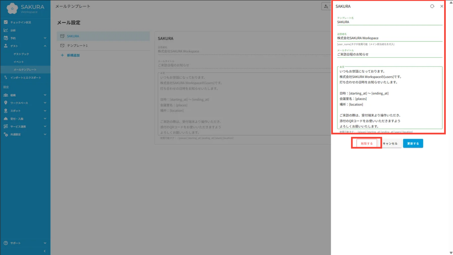The width and height of the screenshot is (453, 255).
Task: Click the 組織 group icon
Action: pos(6,95)
